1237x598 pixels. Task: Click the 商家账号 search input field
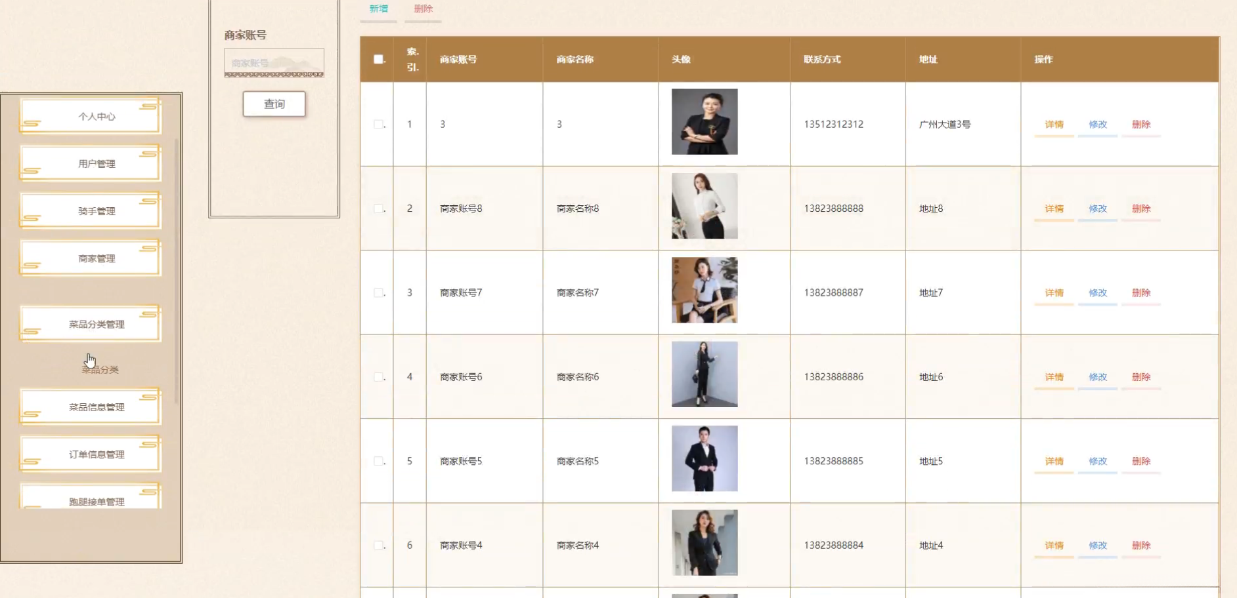pyautogui.click(x=274, y=63)
